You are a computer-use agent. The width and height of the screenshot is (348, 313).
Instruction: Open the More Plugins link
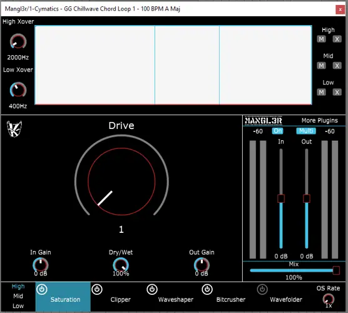click(x=320, y=120)
